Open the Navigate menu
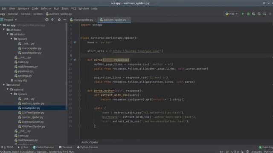 23,8
